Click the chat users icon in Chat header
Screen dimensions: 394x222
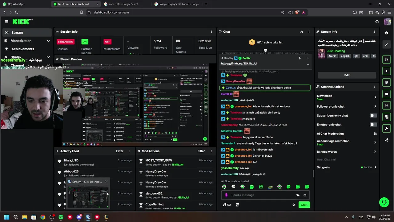[x=301, y=32]
